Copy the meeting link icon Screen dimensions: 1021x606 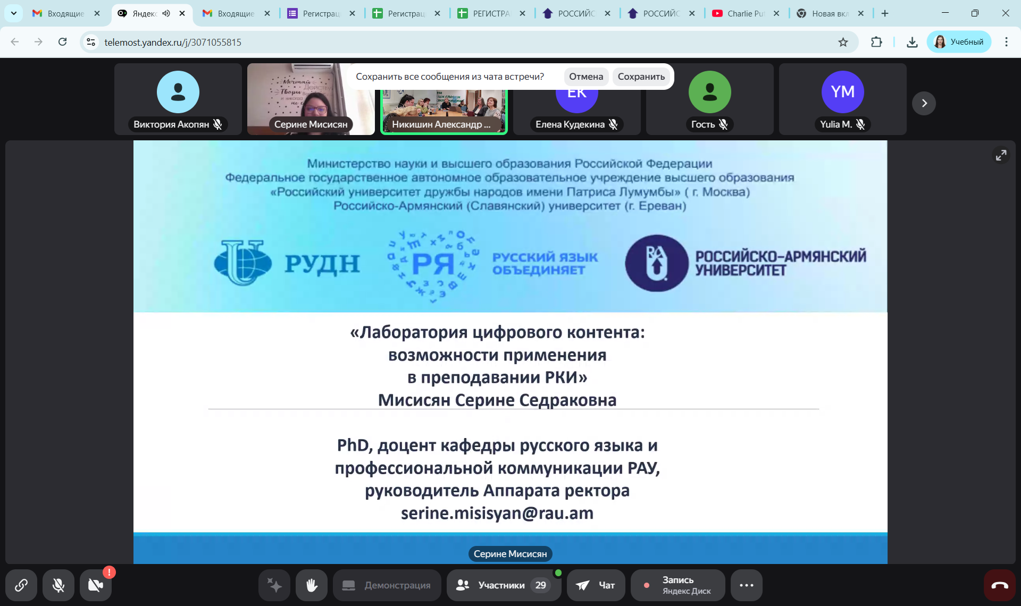21,585
